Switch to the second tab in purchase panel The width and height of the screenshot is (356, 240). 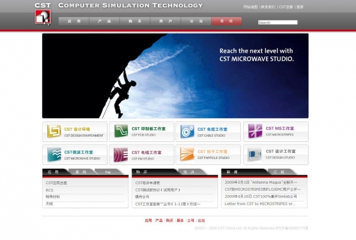tap(189, 172)
